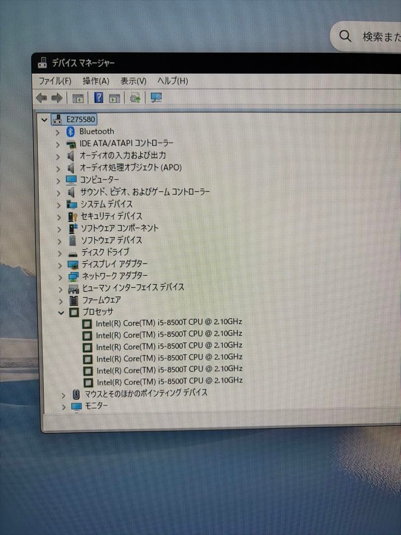The width and height of the screenshot is (401, 535).
Task: Click the Back arrow toolbar icon
Action: [x=41, y=98]
